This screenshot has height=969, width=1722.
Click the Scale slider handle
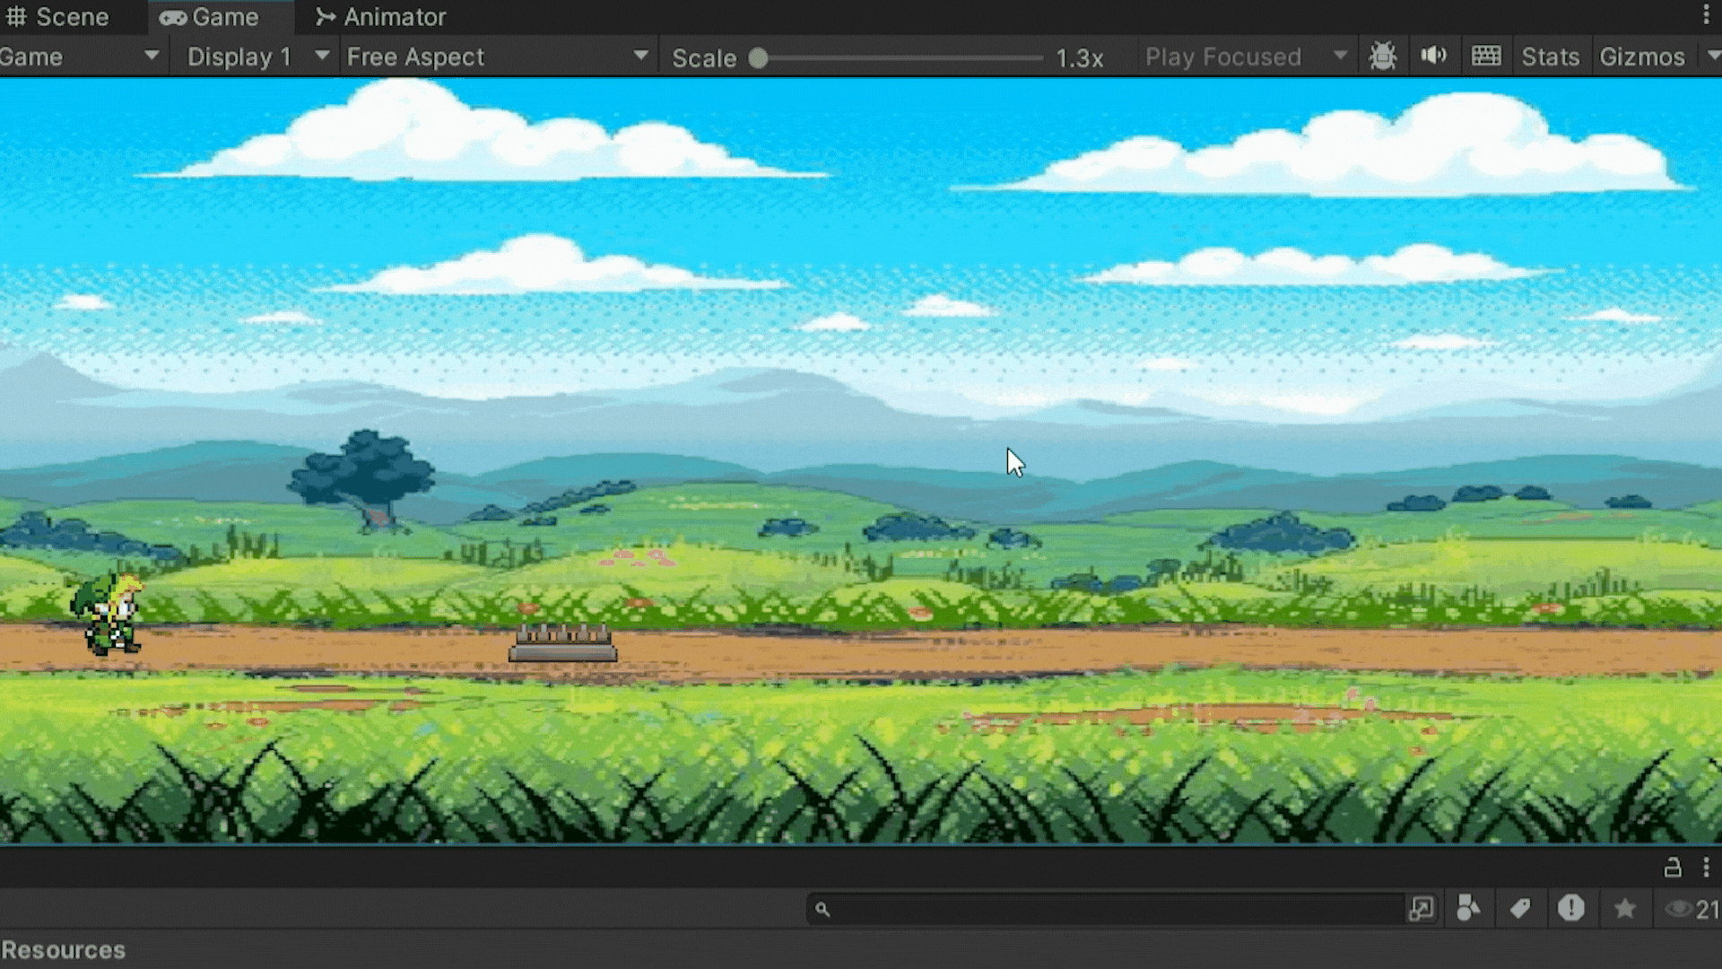(x=759, y=58)
